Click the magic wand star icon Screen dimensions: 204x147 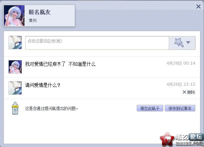click(179, 43)
